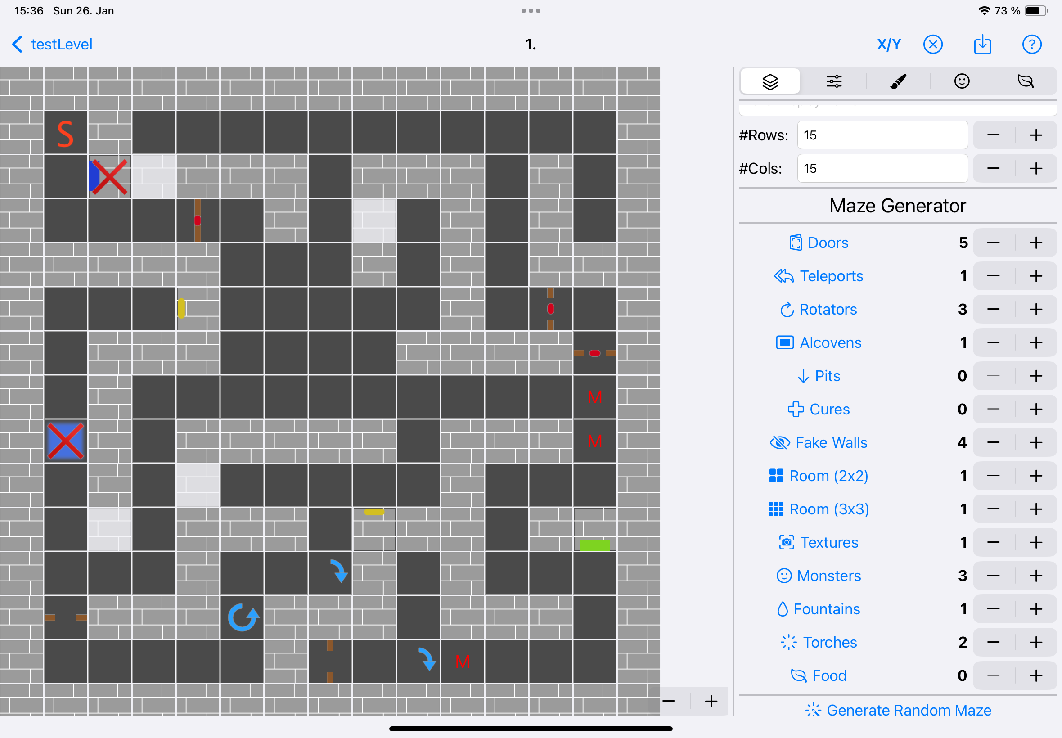Screen dimensions: 1062x738
Task: Tap the Cures cross icon
Action: click(x=796, y=409)
